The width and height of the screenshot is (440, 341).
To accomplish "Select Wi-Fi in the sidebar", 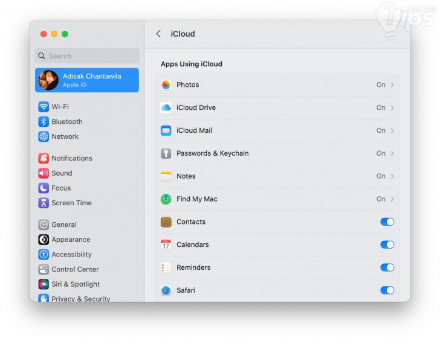I will coord(87,107).
